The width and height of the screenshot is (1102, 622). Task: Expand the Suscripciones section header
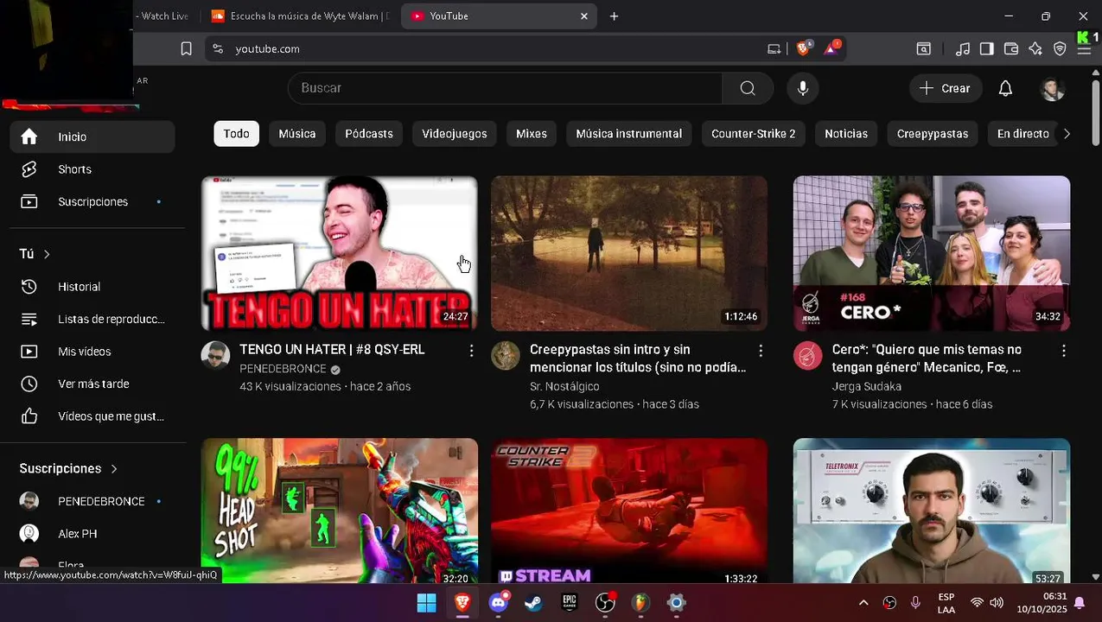(x=68, y=468)
